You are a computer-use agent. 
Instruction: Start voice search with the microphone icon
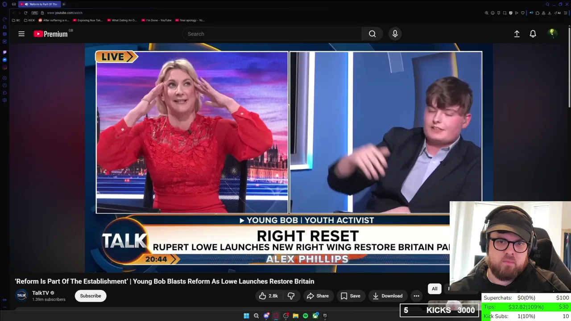(x=395, y=34)
